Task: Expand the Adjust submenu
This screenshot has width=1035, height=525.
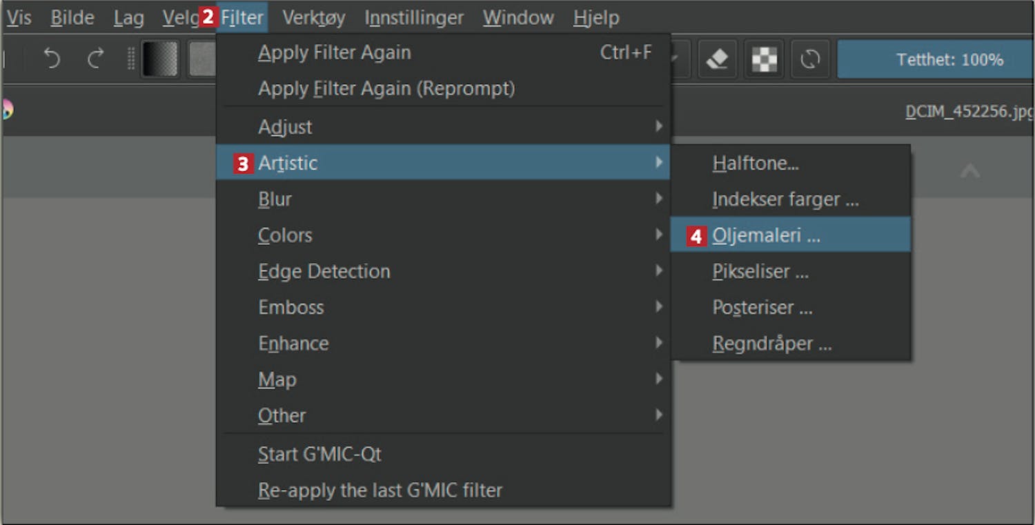Action: [x=443, y=127]
